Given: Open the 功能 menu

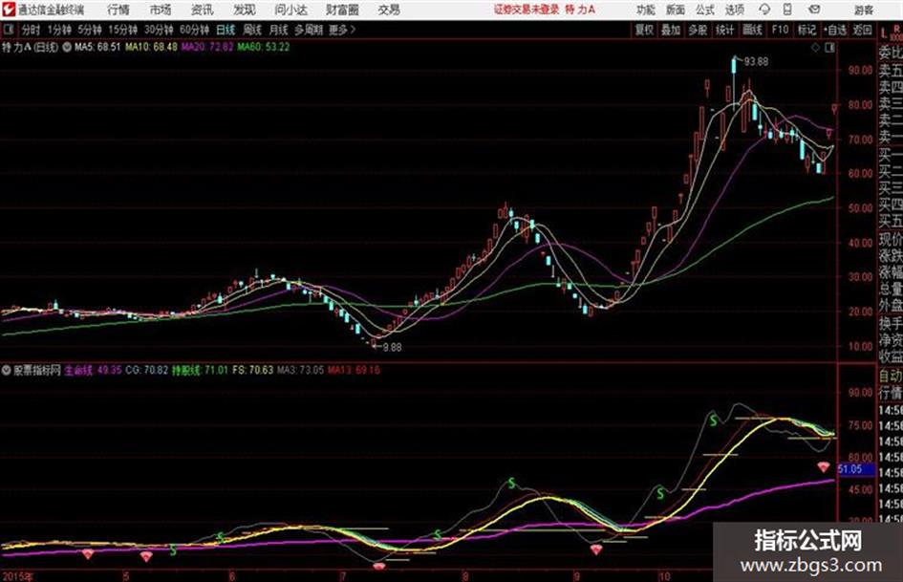Looking at the screenshot, I should tap(646, 10).
